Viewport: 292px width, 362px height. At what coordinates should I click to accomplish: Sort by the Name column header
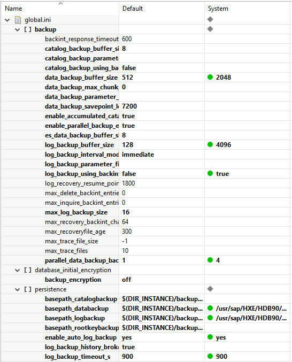click(13, 9)
